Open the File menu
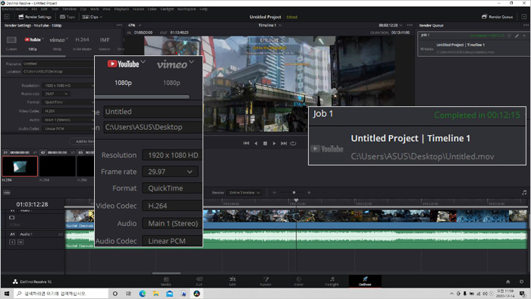The width and height of the screenshot is (531, 299). point(34,9)
